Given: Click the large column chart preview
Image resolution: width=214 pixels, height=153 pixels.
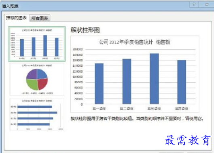Looking at the screenshot, I should click(x=135, y=74).
